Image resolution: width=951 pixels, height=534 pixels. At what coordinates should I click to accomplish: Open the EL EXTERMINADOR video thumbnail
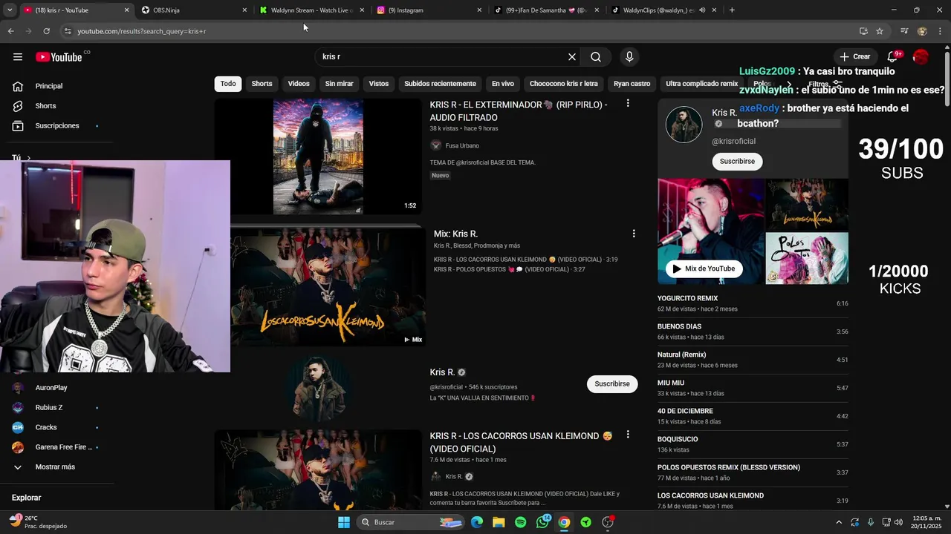(318, 157)
